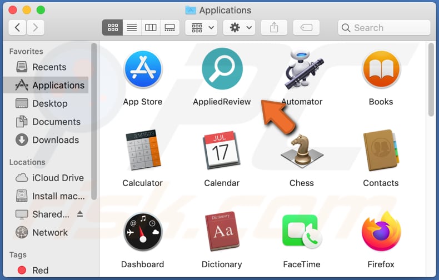439x280 pixels.
Task: Select the Calculator application icon
Action: tap(143, 150)
